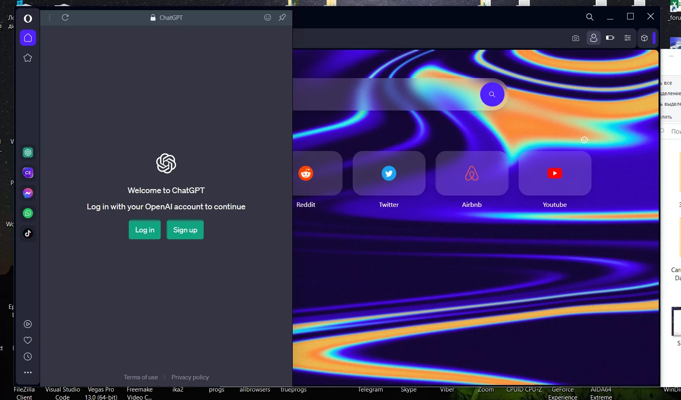
Task: Open the Youtube speed dial tile
Action: coord(555,173)
